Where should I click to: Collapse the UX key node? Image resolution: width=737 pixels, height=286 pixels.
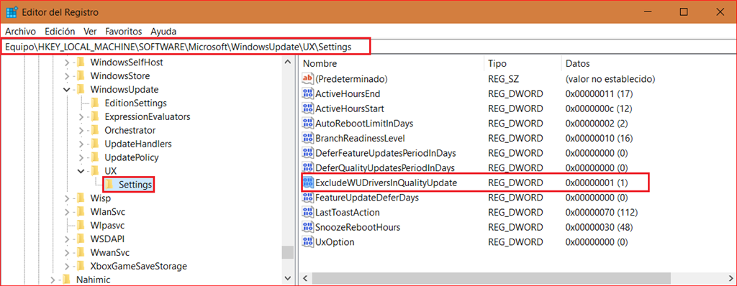(x=81, y=171)
